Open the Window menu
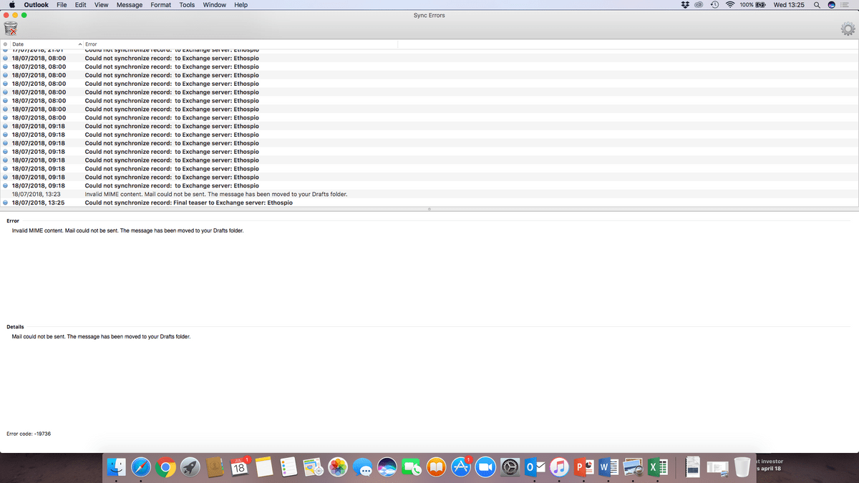The height and width of the screenshot is (483, 859). tap(214, 4)
